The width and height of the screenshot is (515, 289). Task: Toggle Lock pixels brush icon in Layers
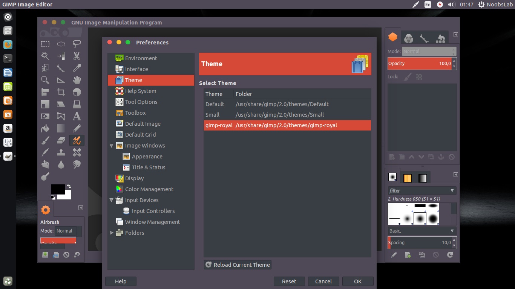click(408, 77)
